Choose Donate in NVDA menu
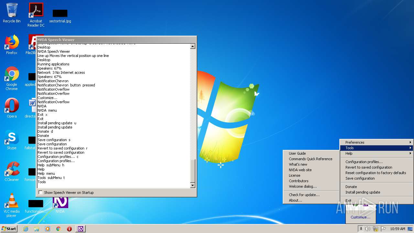This screenshot has height=233, width=414. click(x=377, y=187)
